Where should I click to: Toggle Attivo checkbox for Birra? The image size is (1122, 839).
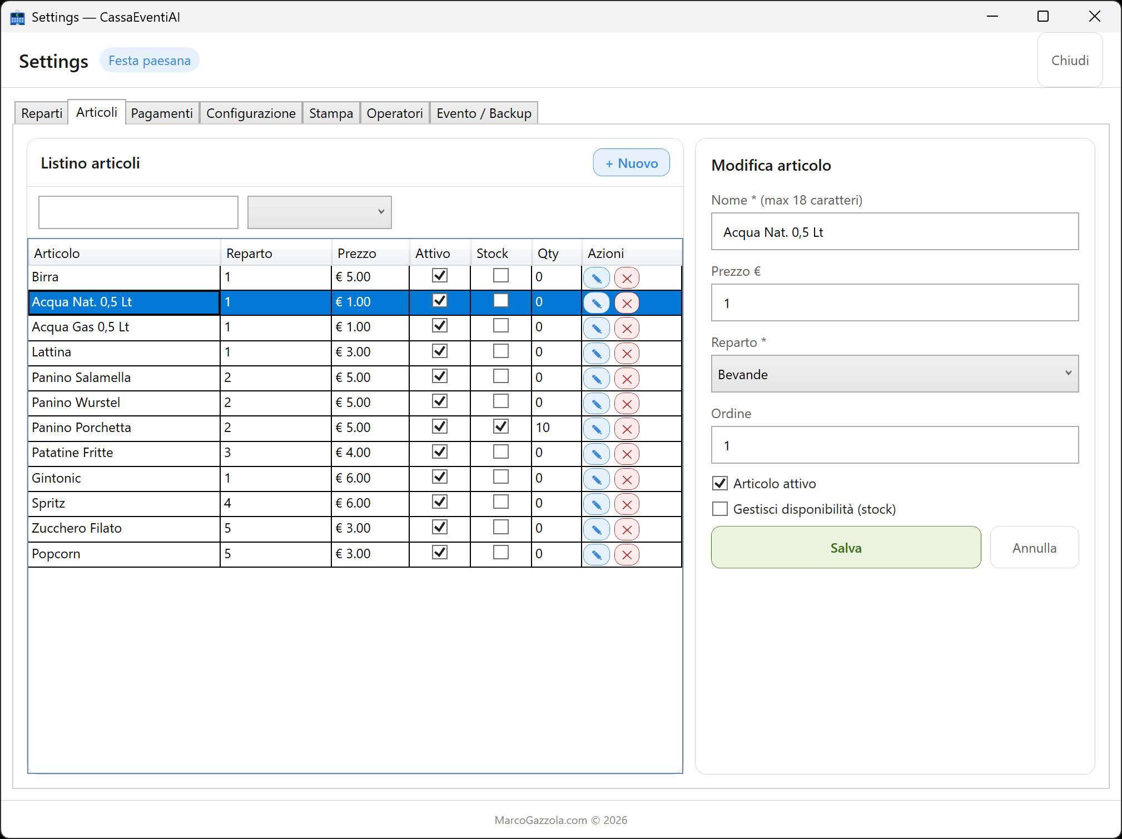point(440,276)
